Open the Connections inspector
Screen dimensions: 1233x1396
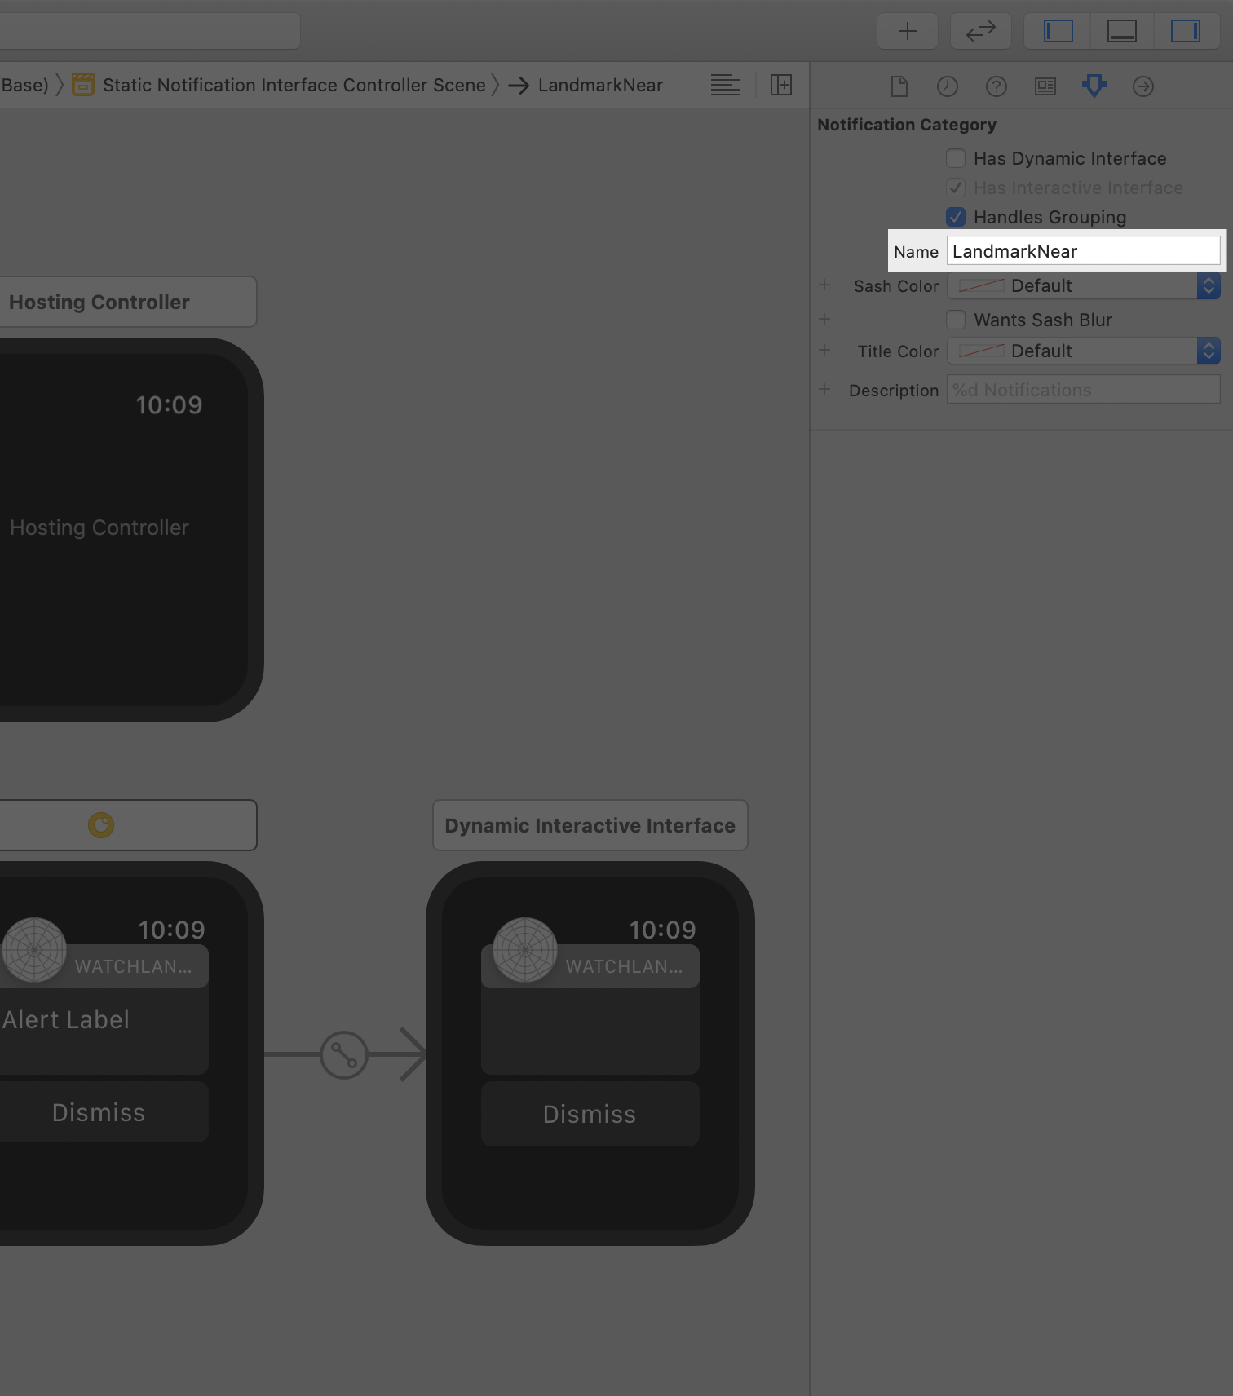pos(1143,86)
